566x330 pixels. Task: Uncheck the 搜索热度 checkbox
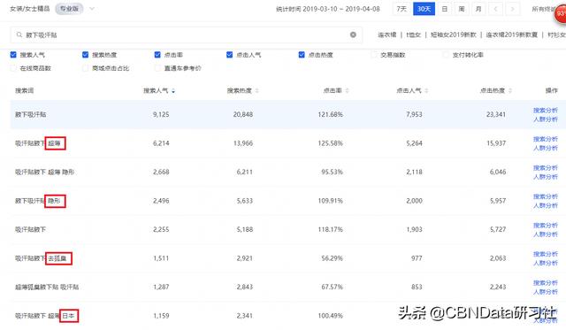click(x=86, y=55)
